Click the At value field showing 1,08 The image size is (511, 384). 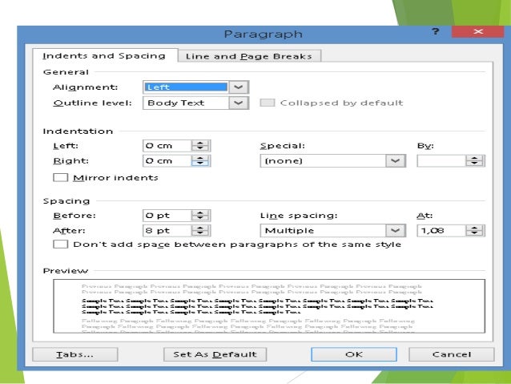(441, 231)
